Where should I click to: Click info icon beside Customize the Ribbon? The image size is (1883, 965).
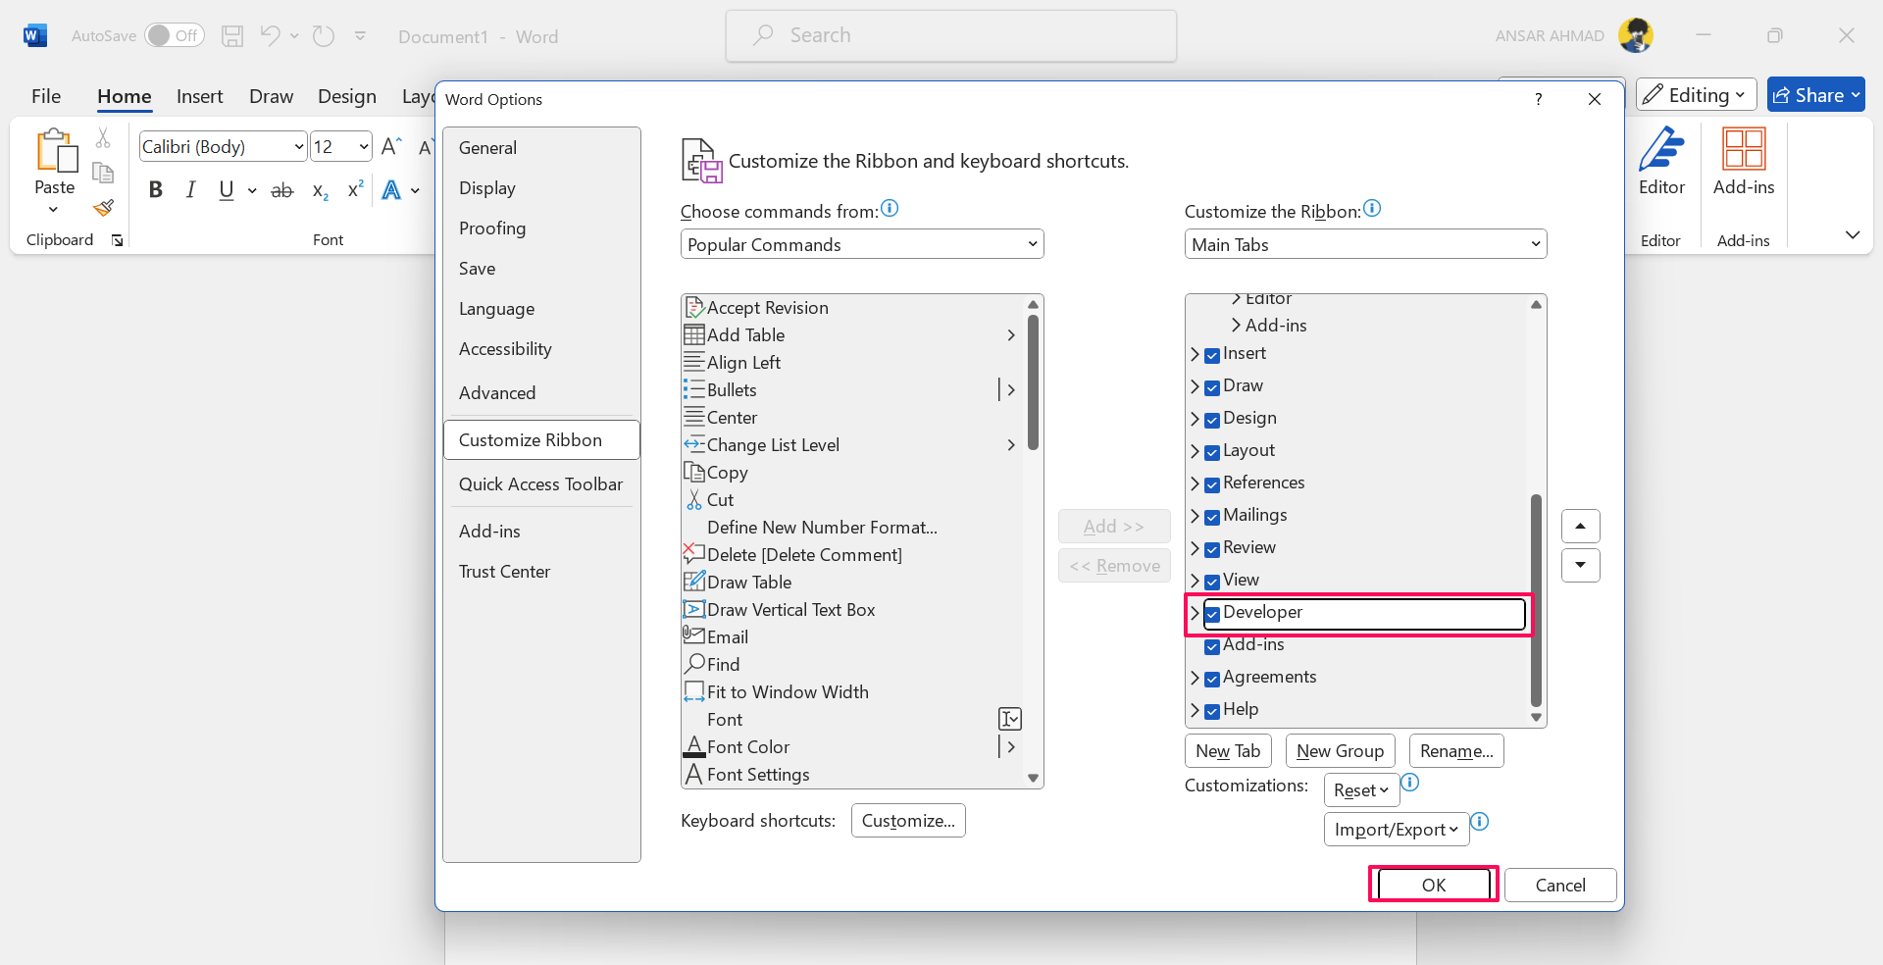(1372, 208)
